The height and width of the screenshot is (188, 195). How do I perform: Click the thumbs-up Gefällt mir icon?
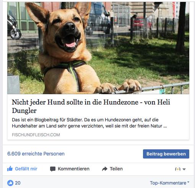point(10,169)
